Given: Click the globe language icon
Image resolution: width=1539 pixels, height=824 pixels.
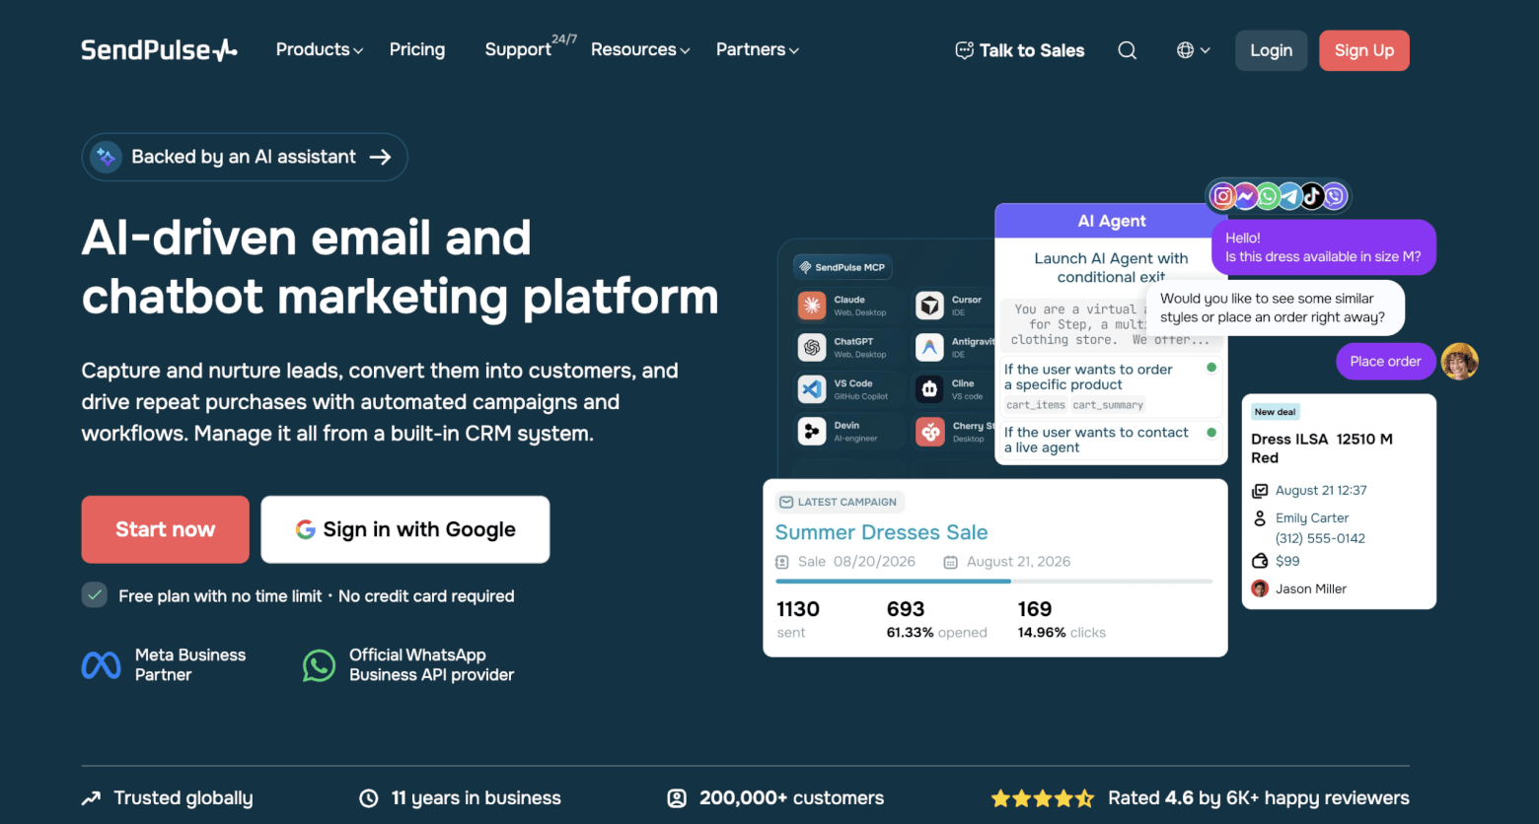Looking at the screenshot, I should coord(1185,50).
